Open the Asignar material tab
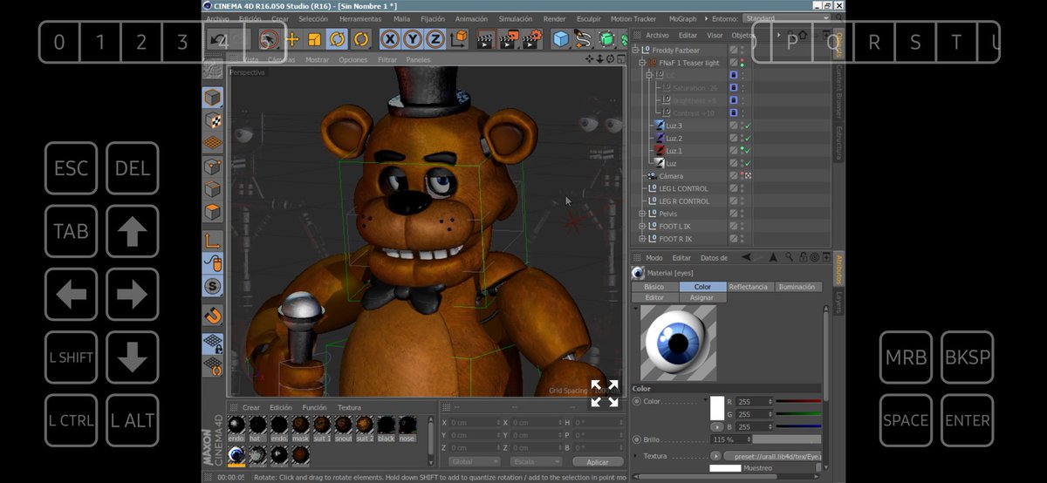The image size is (1047, 483). 702,297
